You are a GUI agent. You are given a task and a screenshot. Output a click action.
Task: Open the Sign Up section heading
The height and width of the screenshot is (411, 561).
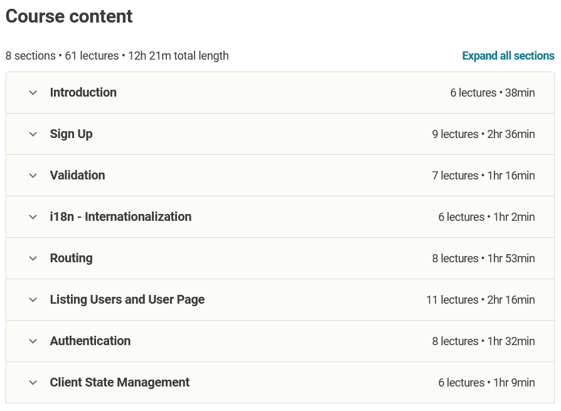pos(72,134)
